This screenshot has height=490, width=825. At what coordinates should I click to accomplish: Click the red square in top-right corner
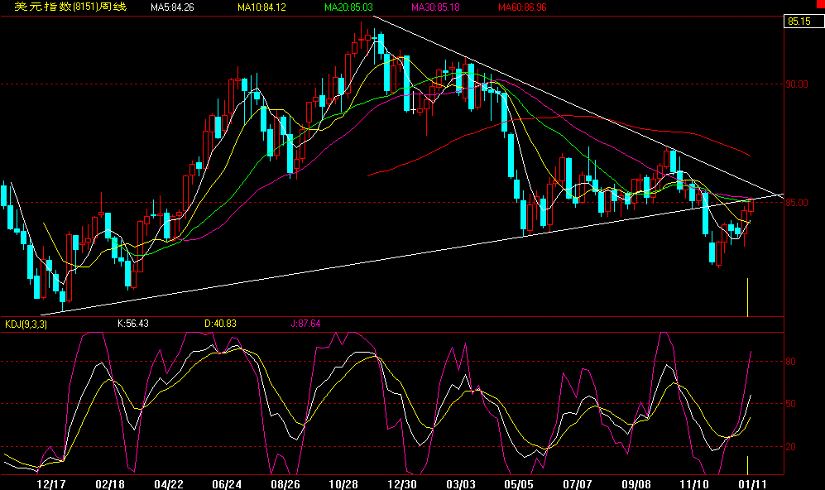(821, 3)
